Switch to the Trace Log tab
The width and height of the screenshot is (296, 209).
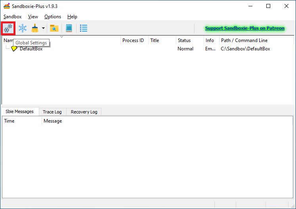pyautogui.click(x=52, y=112)
